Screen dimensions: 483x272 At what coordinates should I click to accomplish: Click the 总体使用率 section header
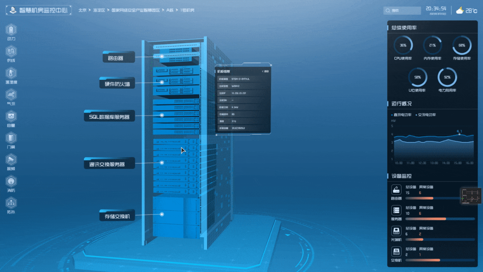(x=404, y=28)
